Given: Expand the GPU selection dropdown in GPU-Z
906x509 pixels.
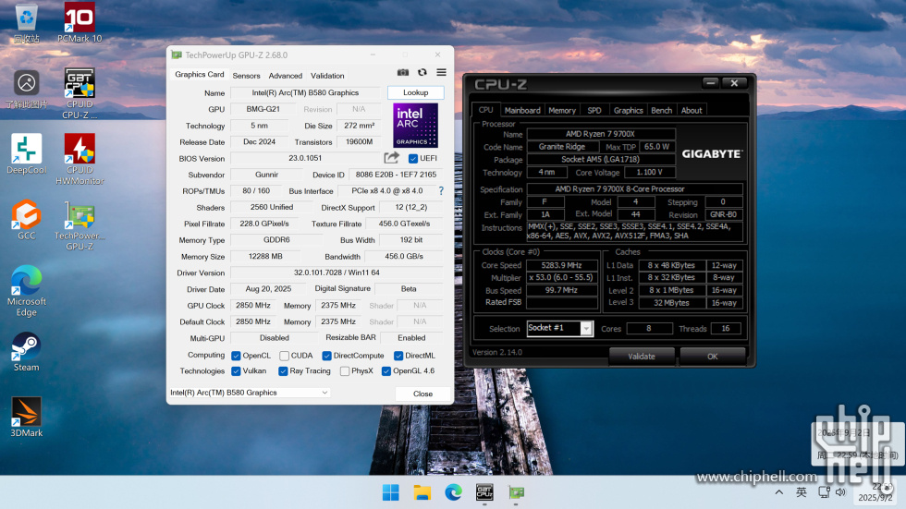Looking at the screenshot, I should 324,393.
